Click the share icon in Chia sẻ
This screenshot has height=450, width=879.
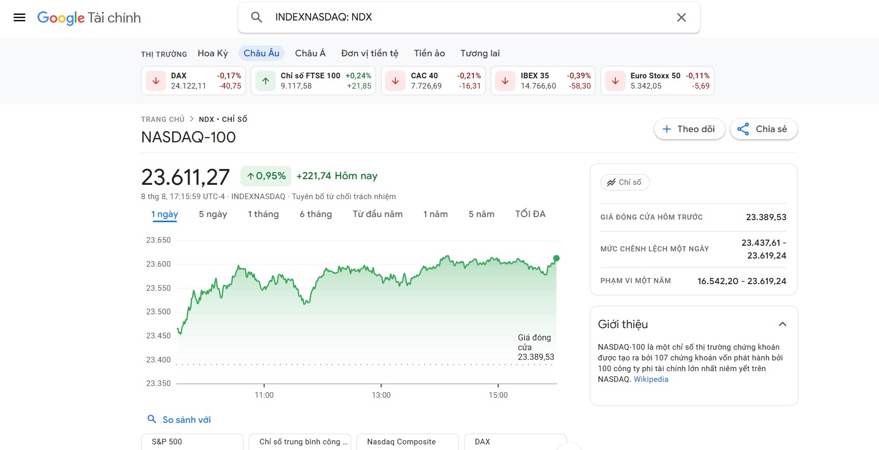tap(743, 129)
